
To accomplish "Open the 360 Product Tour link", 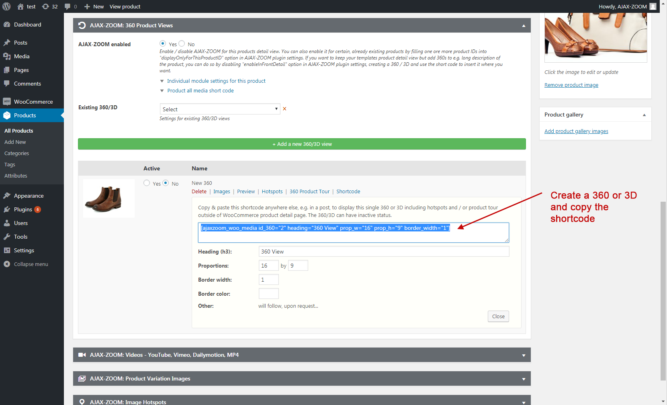I will [x=309, y=192].
